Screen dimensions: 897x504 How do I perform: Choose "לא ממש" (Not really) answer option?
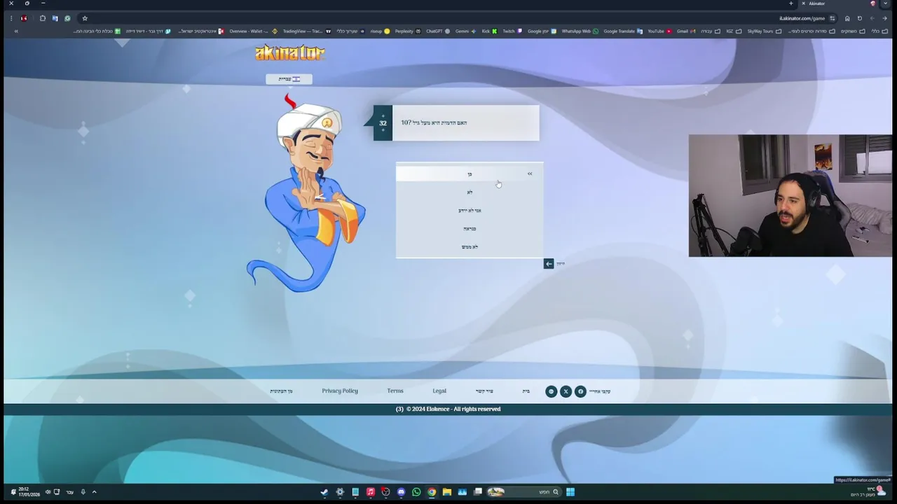(x=470, y=246)
